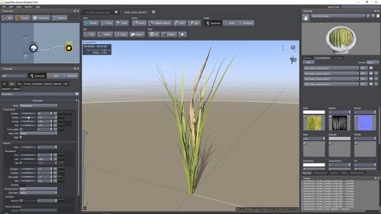Toggle the Color texture map checkbox
Viewport: 381px width, 214px height.
click(304, 117)
